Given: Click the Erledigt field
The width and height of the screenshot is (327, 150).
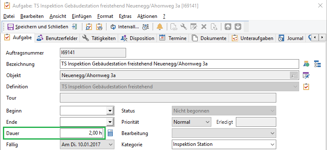Looking at the screenshot, I should pyautogui.click(x=256, y=122).
